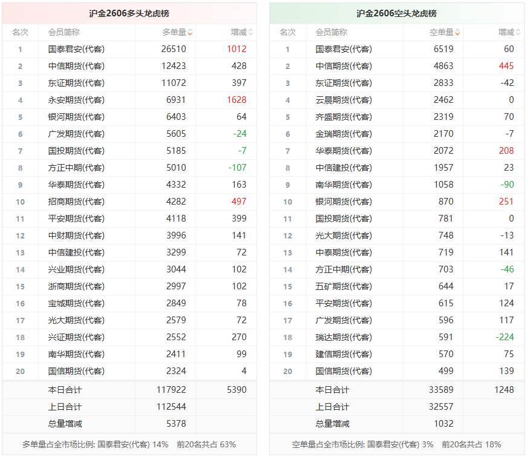This screenshot has height=457, width=527.
Task: Click long position value 26510
Action: [174, 49]
